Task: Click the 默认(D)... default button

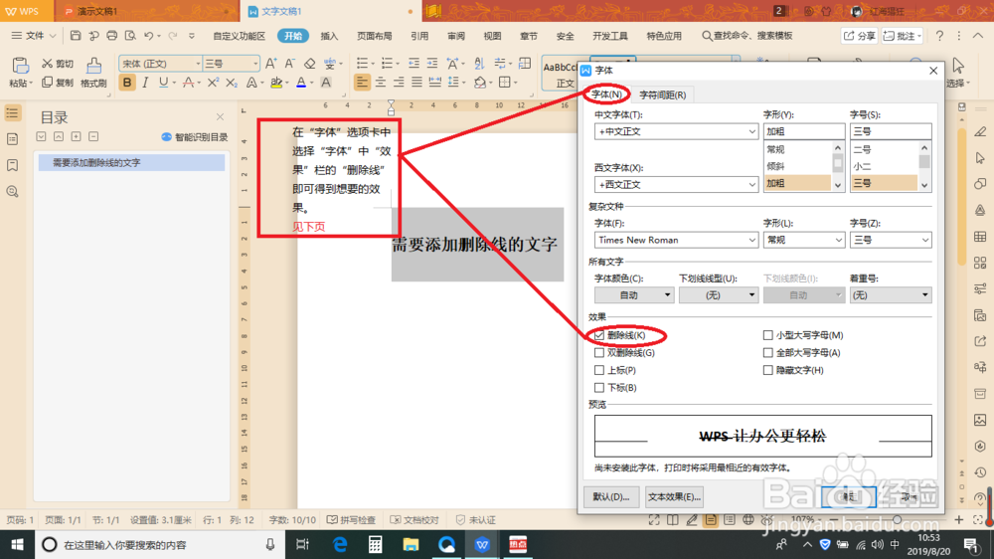Action: [x=611, y=496]
